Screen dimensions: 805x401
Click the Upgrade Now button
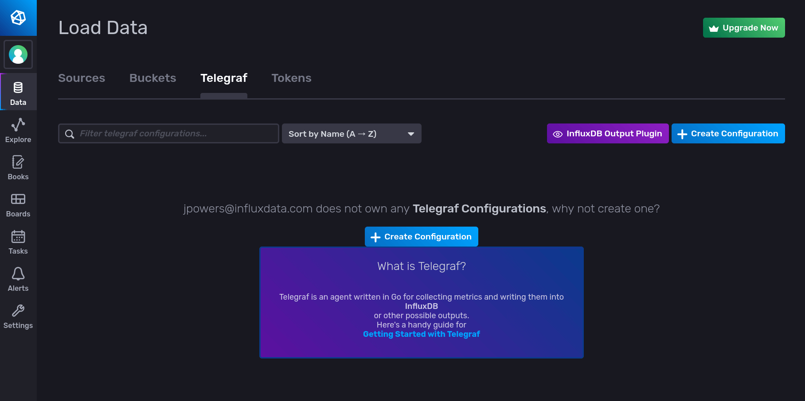tap(743, 27)
